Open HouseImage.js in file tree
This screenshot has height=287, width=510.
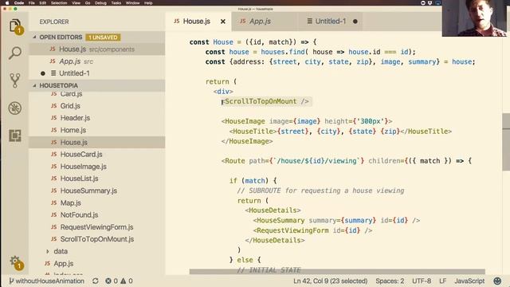[97, 167]
